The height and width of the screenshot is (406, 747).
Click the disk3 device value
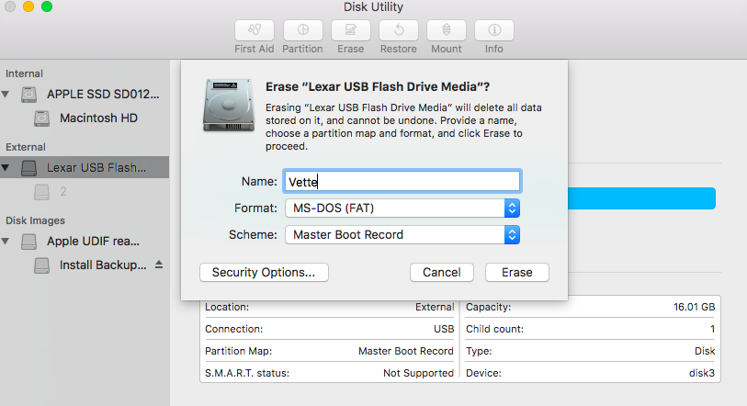[702, 373]
